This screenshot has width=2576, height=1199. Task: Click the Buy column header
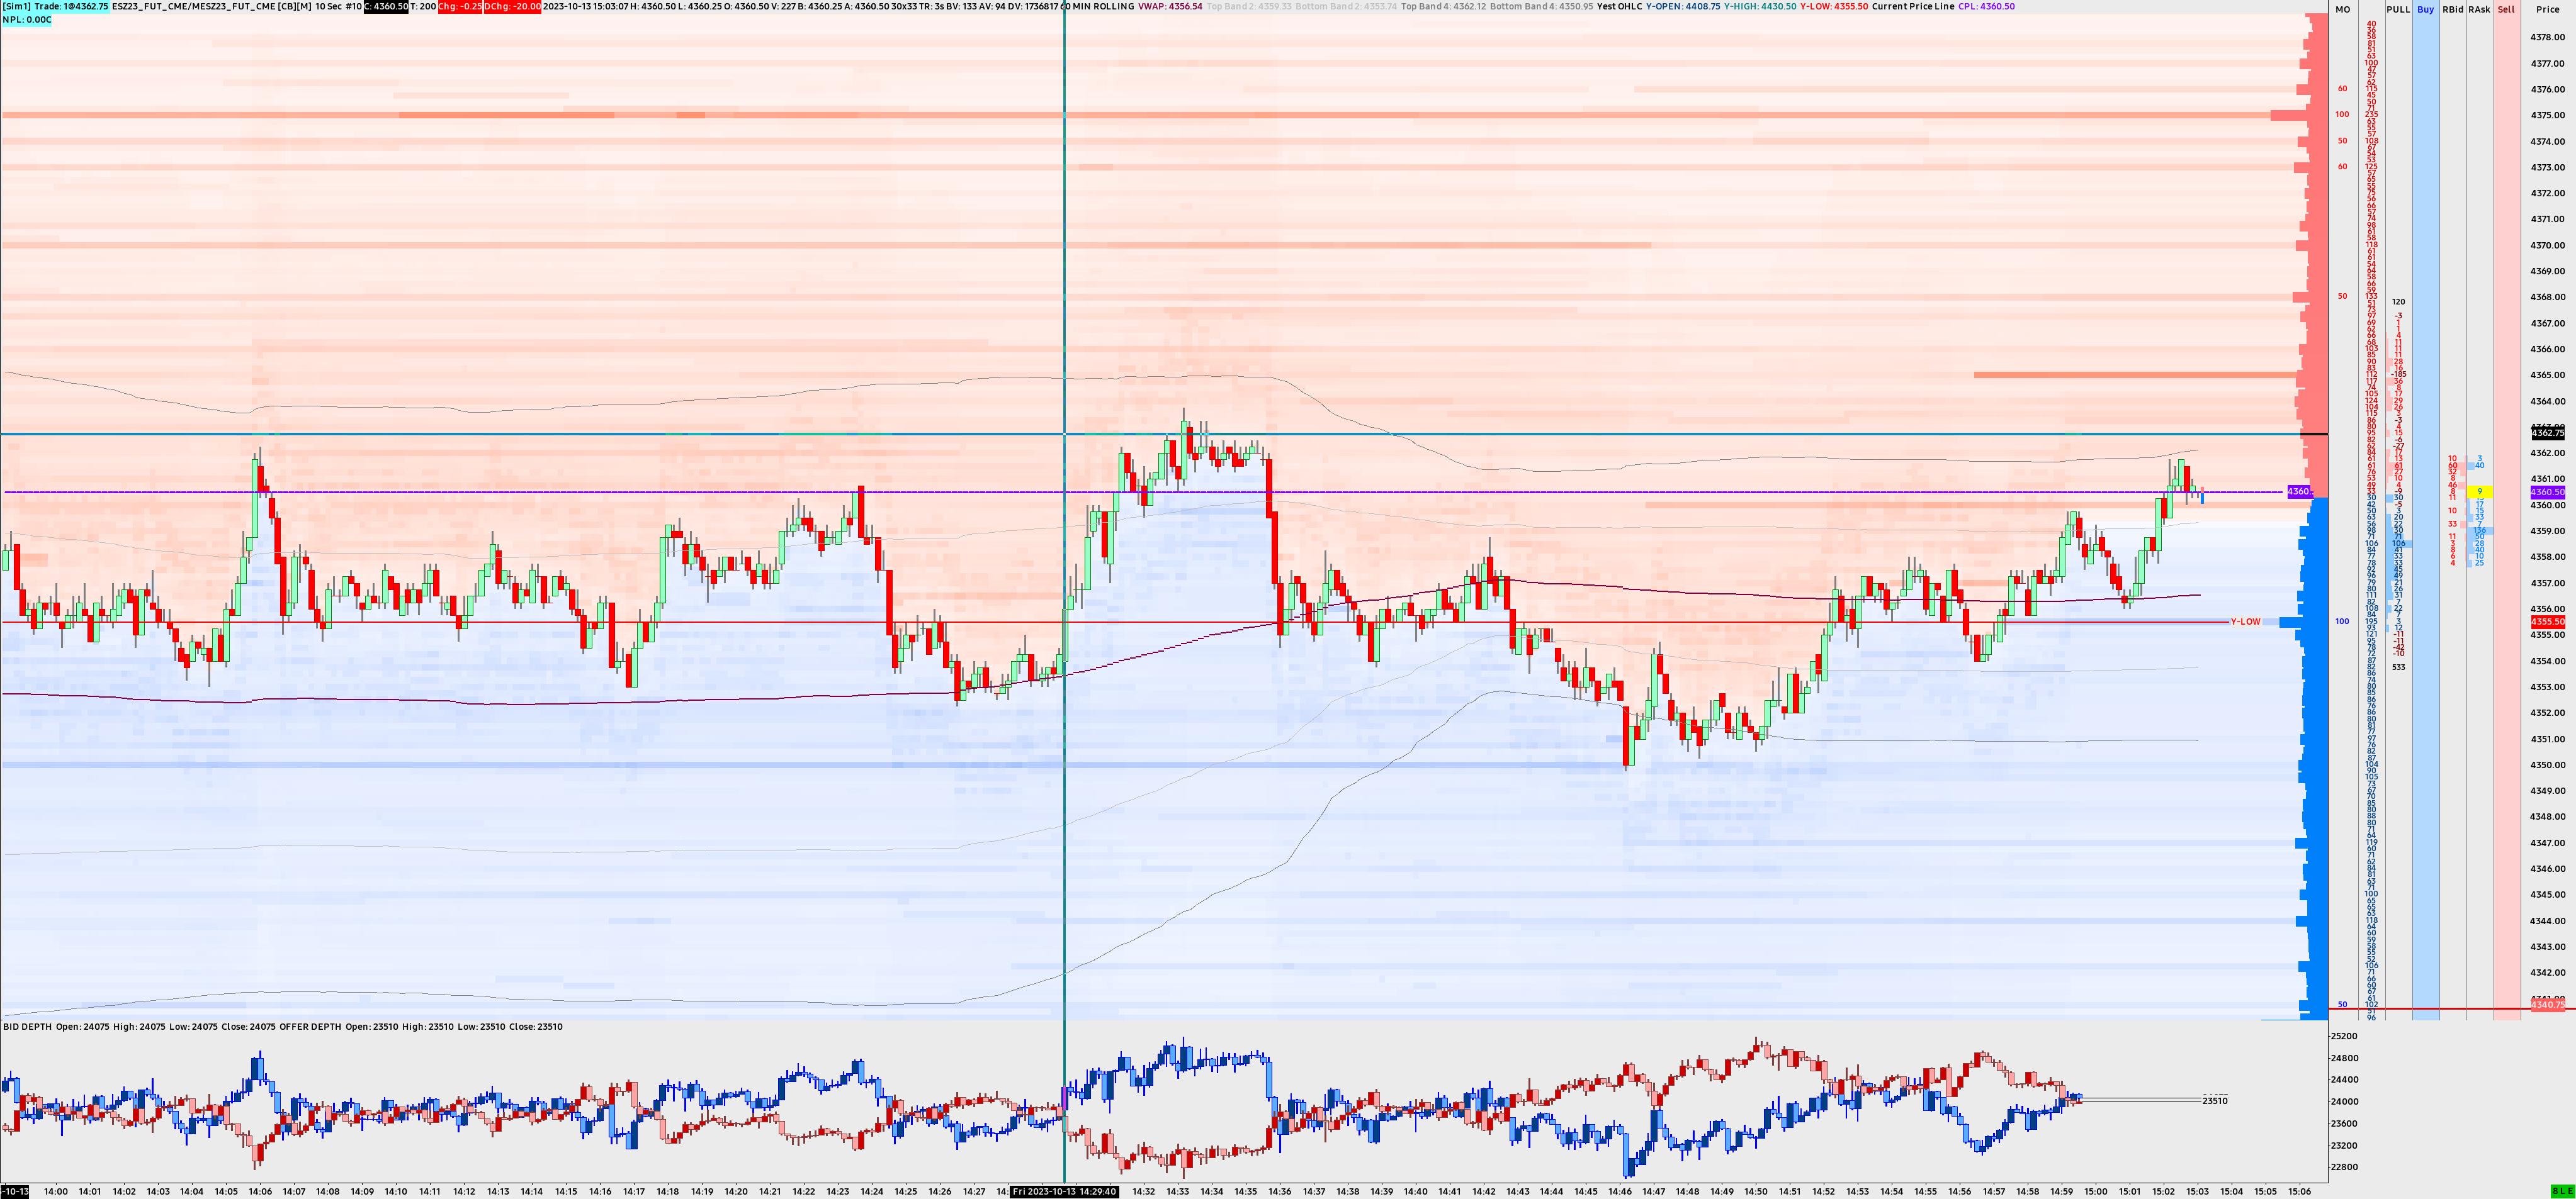(x=2425, y=9)
